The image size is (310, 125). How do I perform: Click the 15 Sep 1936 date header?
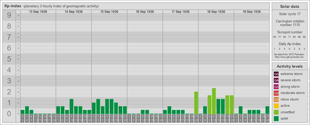pos(109,12)
